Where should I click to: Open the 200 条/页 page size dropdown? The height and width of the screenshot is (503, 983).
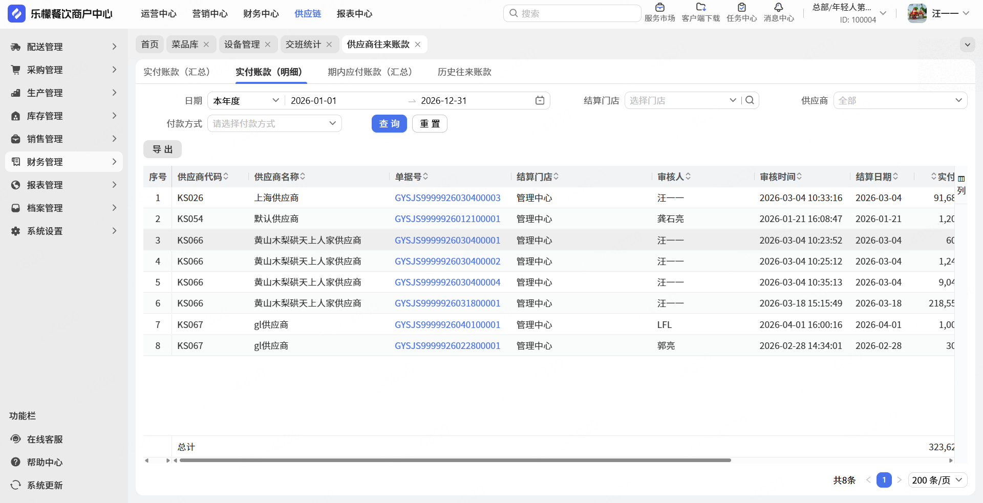(x=937, y=480)
